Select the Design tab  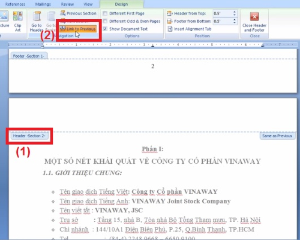[121, 4]
